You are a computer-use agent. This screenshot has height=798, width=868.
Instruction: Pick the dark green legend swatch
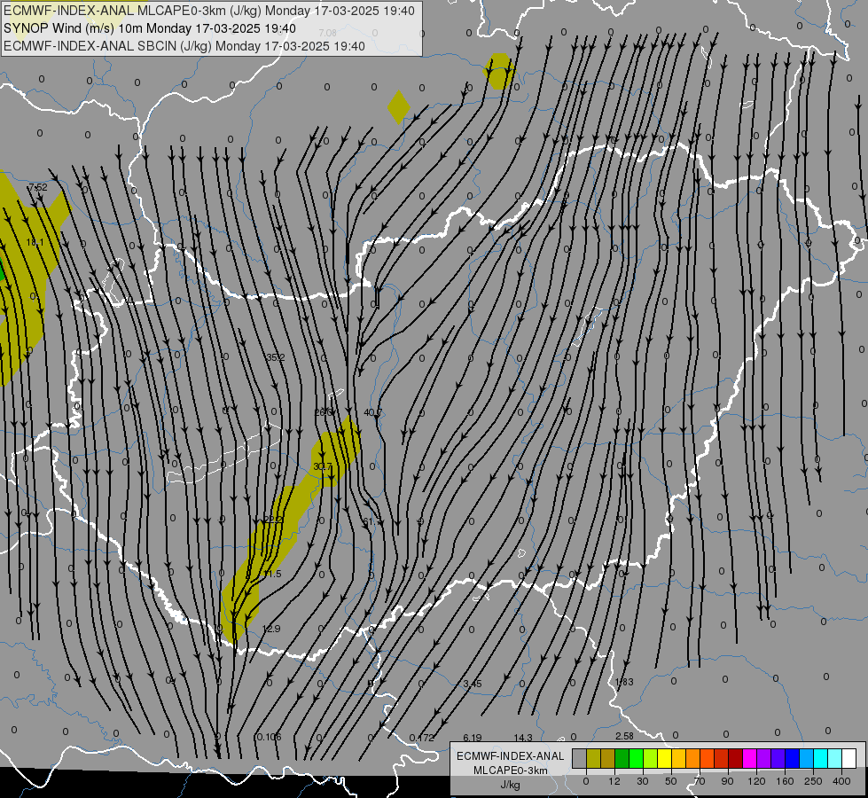point(622,759)
